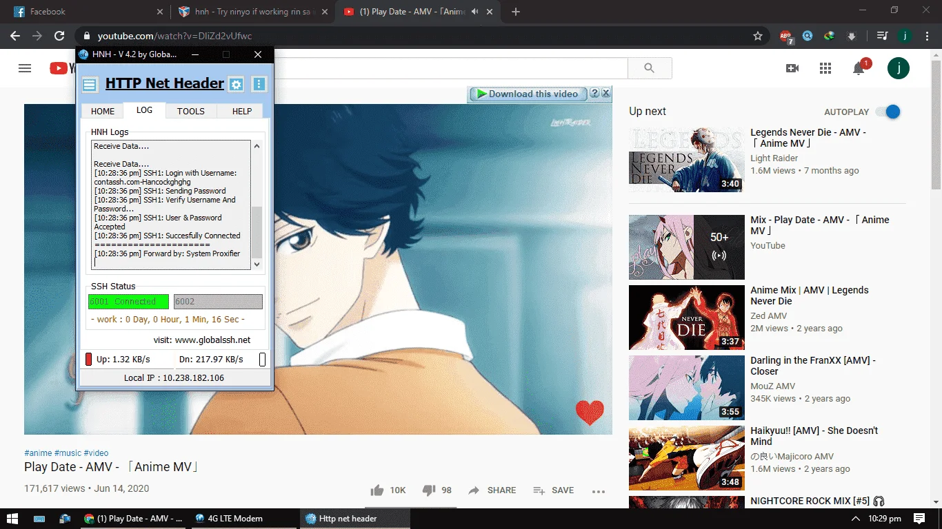The image size is (942, 529).
Task: Click the work uptime timer text
Action: [x=168, y=320]
